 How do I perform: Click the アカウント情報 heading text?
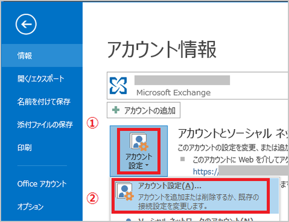162,49
